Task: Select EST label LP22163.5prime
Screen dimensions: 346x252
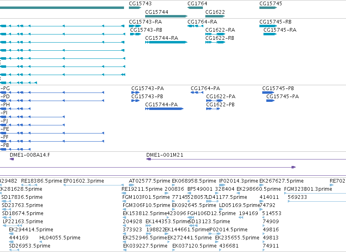Action: tap(23, 222)
